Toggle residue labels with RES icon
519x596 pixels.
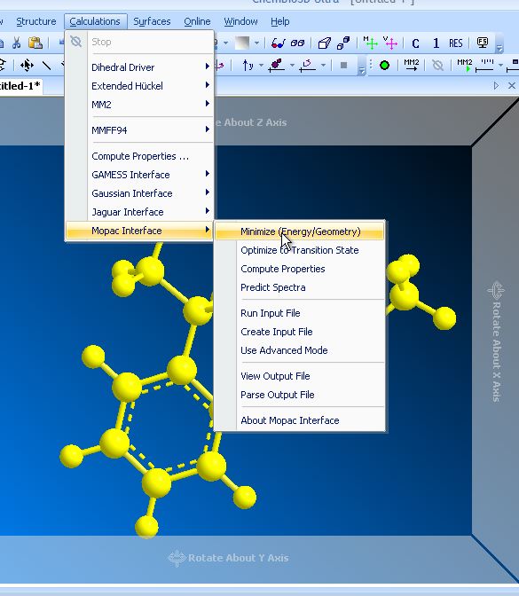click(455, 43)
